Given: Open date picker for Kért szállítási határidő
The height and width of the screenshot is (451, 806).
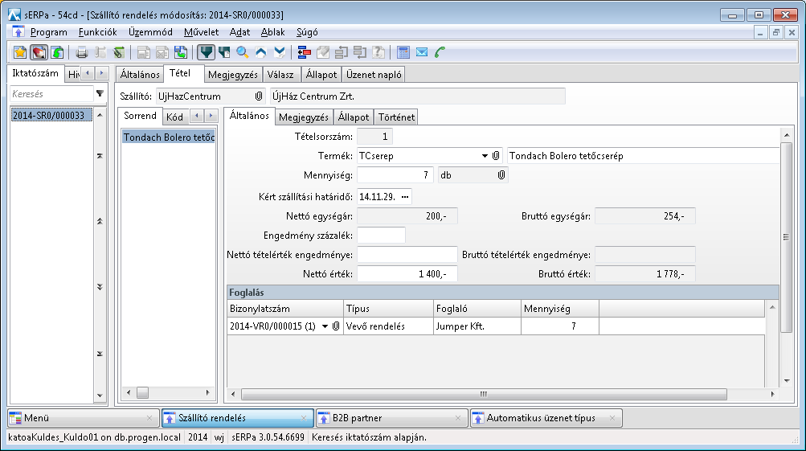Looking at the screenshot, I should click(405, 196).
